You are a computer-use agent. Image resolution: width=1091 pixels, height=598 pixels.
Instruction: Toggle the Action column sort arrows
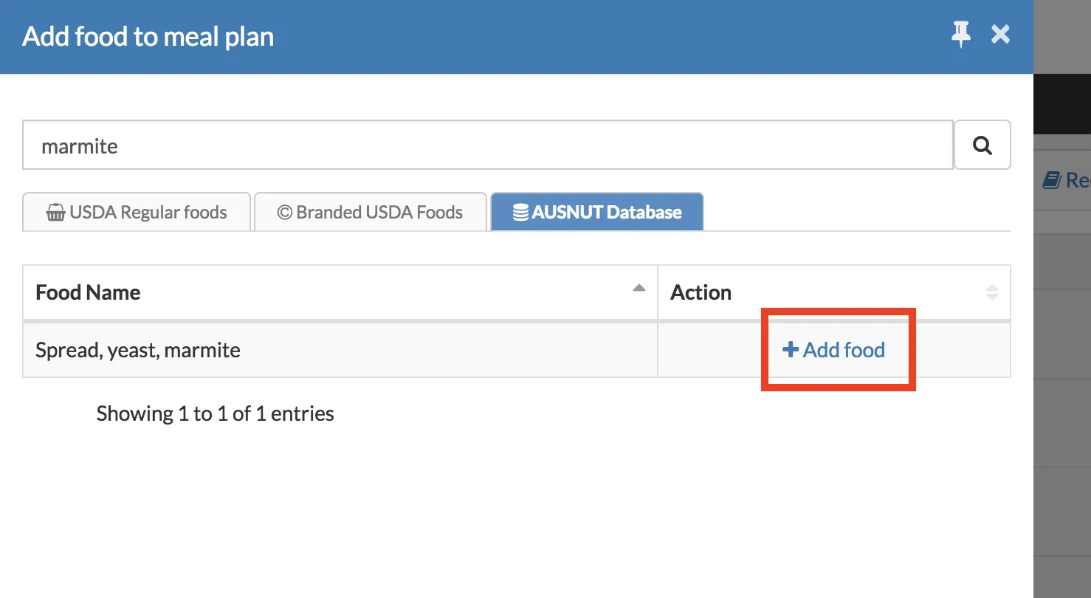tap(991, 292)
